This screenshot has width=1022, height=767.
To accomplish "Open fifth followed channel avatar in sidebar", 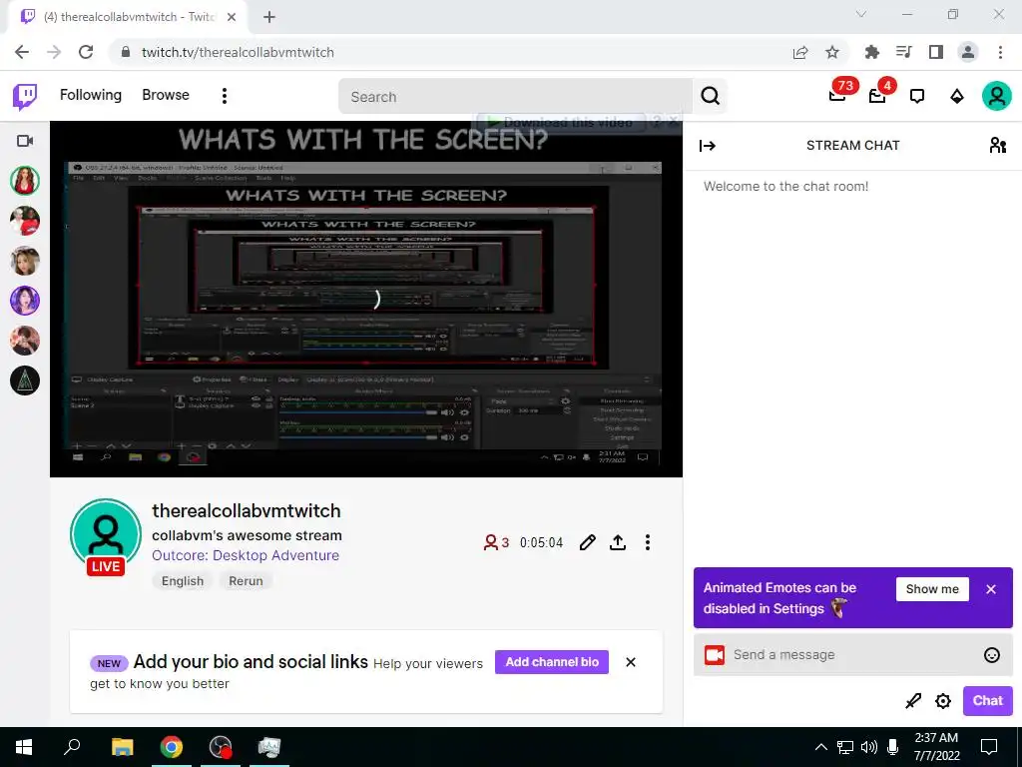I will click(25, 341).
